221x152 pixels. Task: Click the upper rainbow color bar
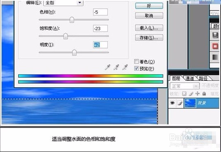point(91,76)
